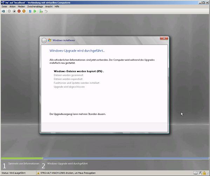Click 'Funktionen und Updates werden installiert' step
This screenshot has height=176, width=210.
click(x=76, y=83)
